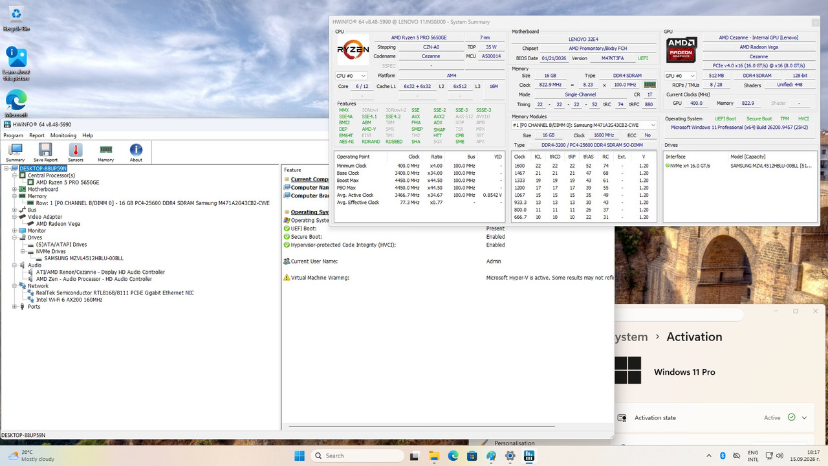Click the HWiNFO taskbar icon
The image size is (828, 466).
pyautogui.click(x=529, y=456)
